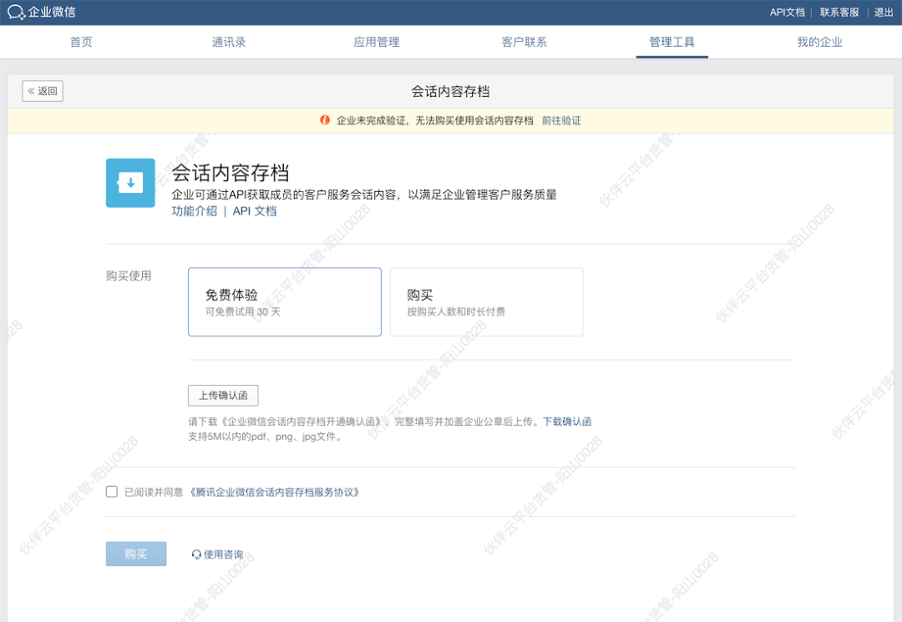The height and width of the screenshot is (622, 902).
Task: Follow the 前往验证 link
Action: click(x=561, y=120)
